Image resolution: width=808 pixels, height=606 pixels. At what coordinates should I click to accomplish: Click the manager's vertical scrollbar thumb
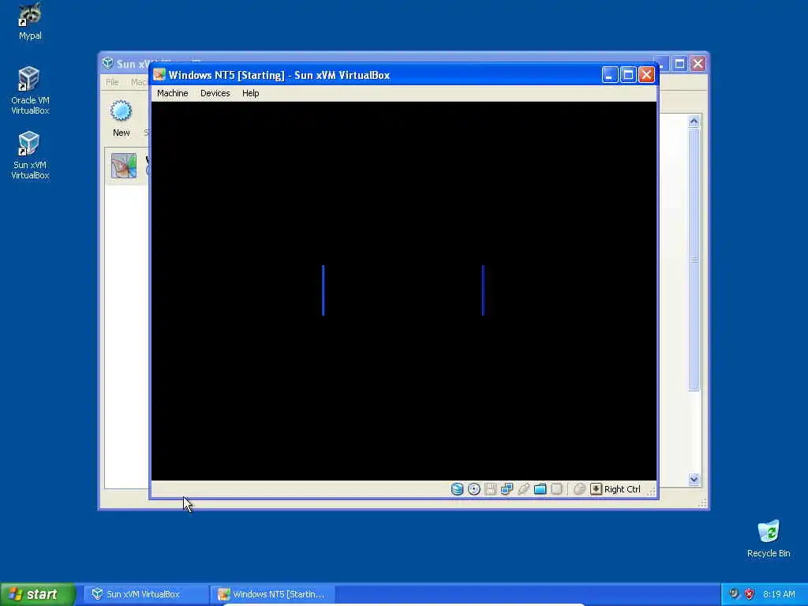pyautogui.click(x=694, y=259)
